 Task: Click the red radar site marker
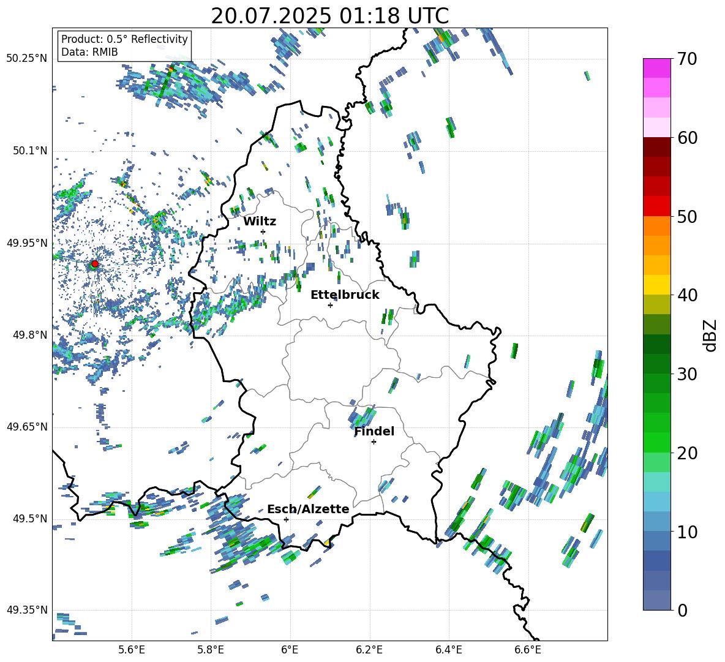[95, 263]
